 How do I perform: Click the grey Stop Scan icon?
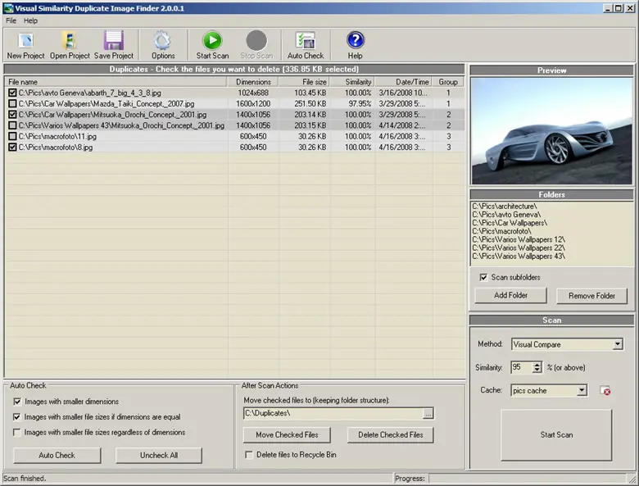coord(256,40)
